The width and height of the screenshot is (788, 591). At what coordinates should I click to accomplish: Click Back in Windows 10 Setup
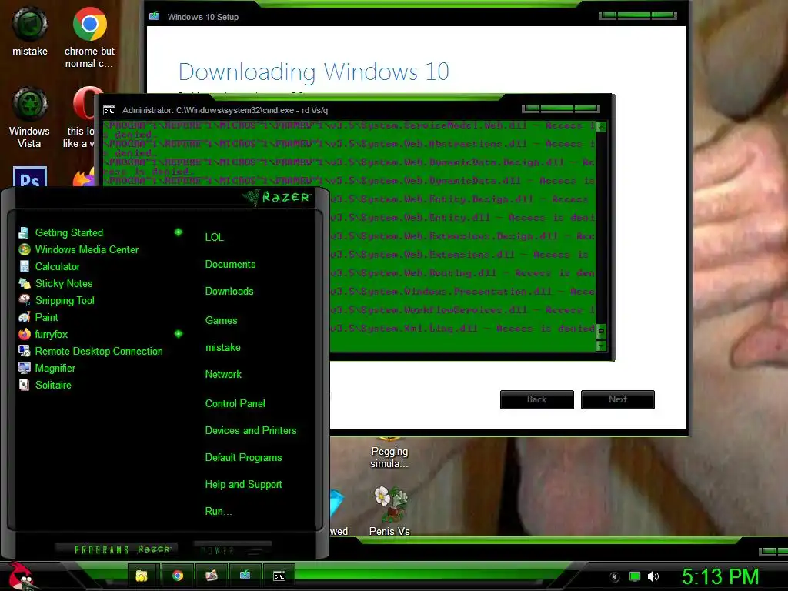[x=536, y=399]
